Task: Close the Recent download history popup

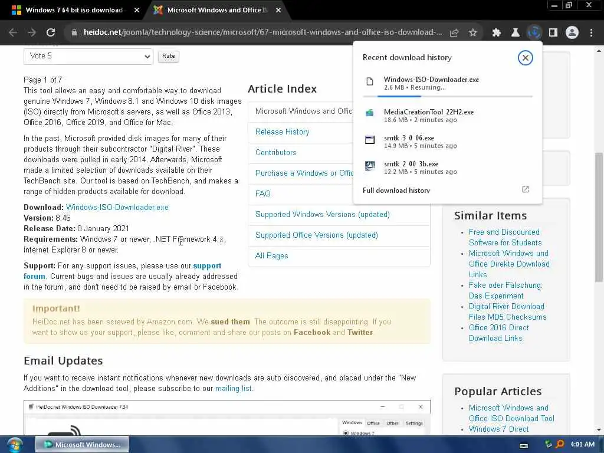Action: [525, 58]
